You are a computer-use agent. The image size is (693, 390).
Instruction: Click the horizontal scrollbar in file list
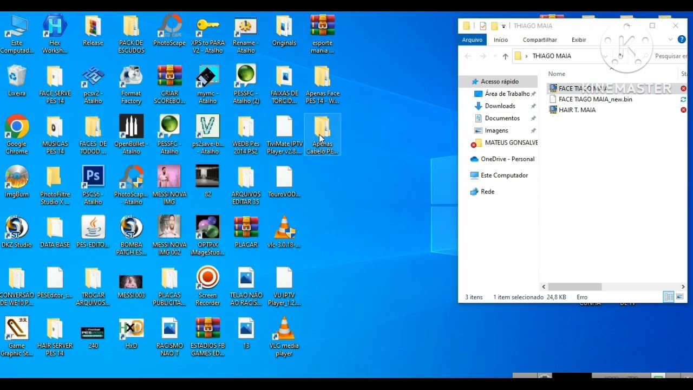[575, 287]
